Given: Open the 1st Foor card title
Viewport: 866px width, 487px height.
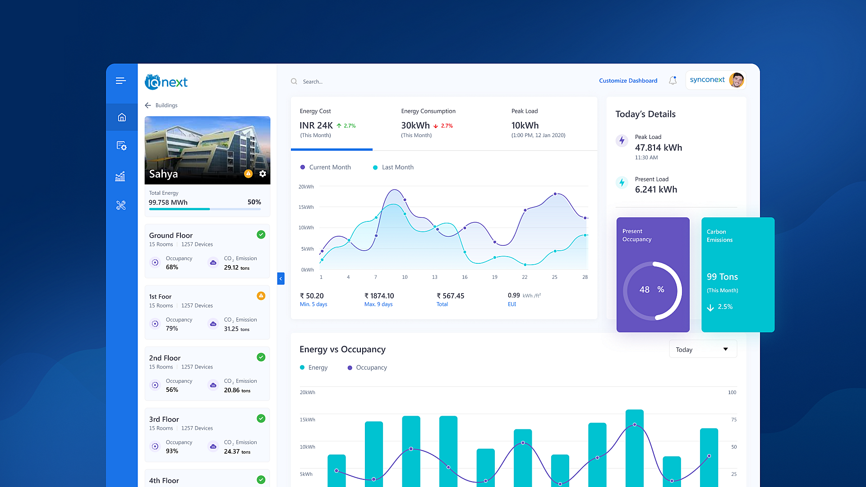Looking at the screenshot, I should pos(160,297).
